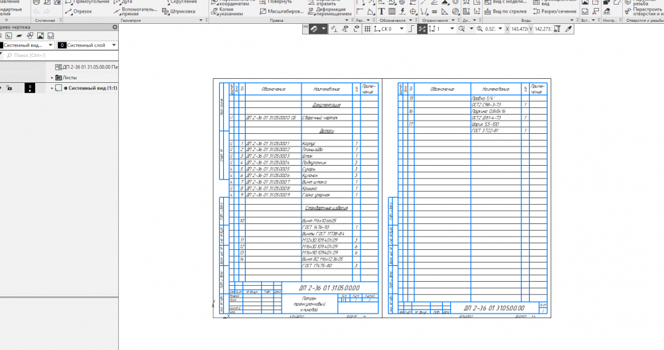The height and width of the screenshot is (350, 664).
Task: Toggle lock on Системный вид row
Action: click(x=9, y=87)
